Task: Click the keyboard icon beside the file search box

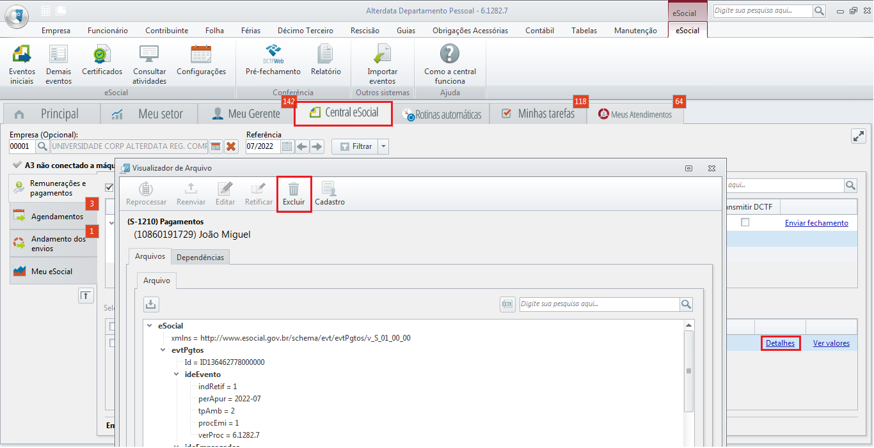Action: pyautogui.click(x=507, y=304)
